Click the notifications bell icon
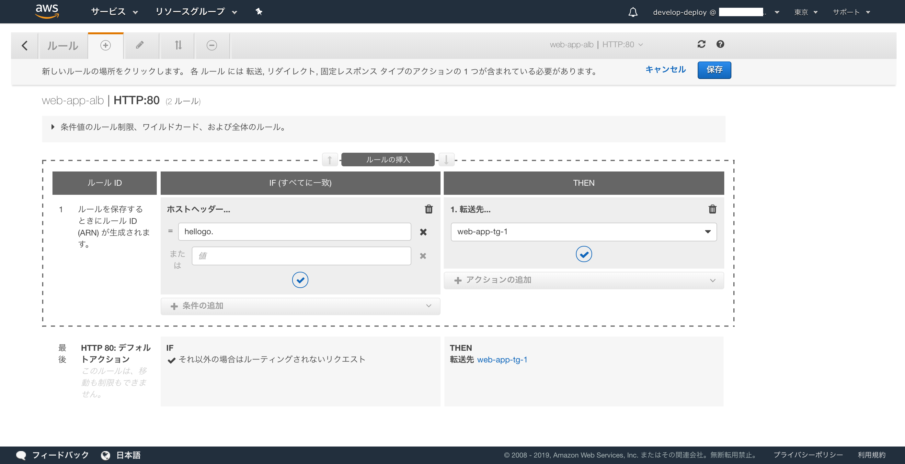 (x=633, y=12)
